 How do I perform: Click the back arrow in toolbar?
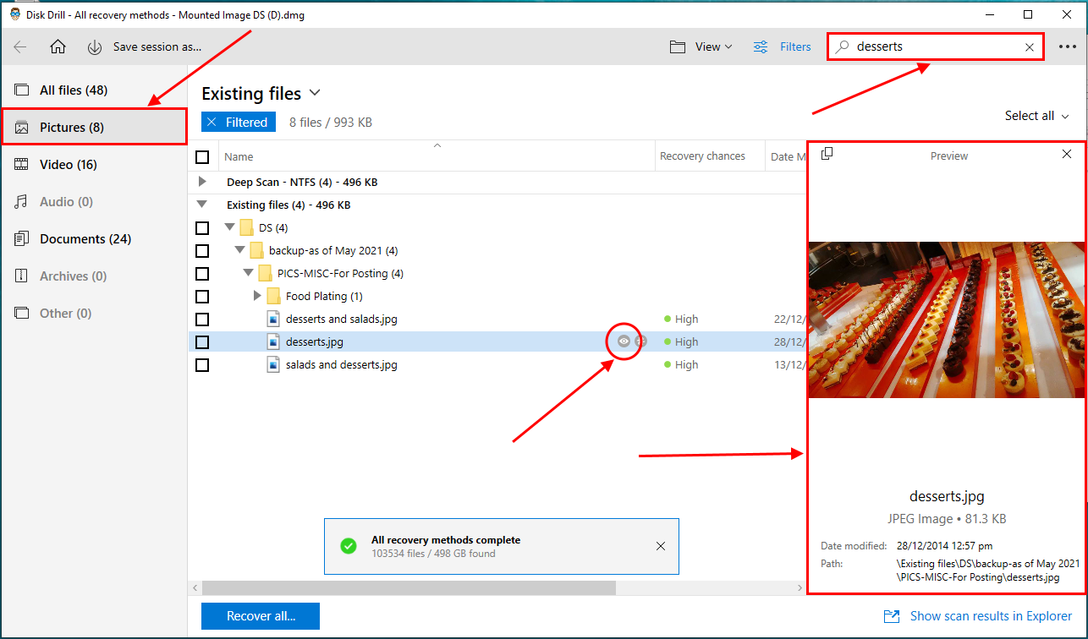(x=19, y=47)
